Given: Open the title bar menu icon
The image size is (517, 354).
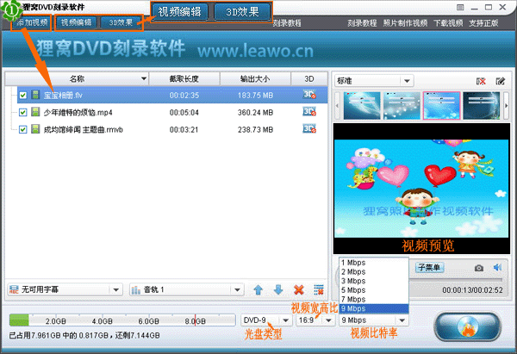Looking at the screenshot, I should (x=460, y=7).
